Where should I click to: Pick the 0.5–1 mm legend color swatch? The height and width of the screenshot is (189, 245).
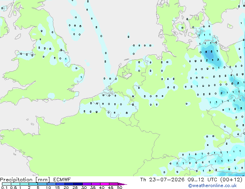(15, 184)
